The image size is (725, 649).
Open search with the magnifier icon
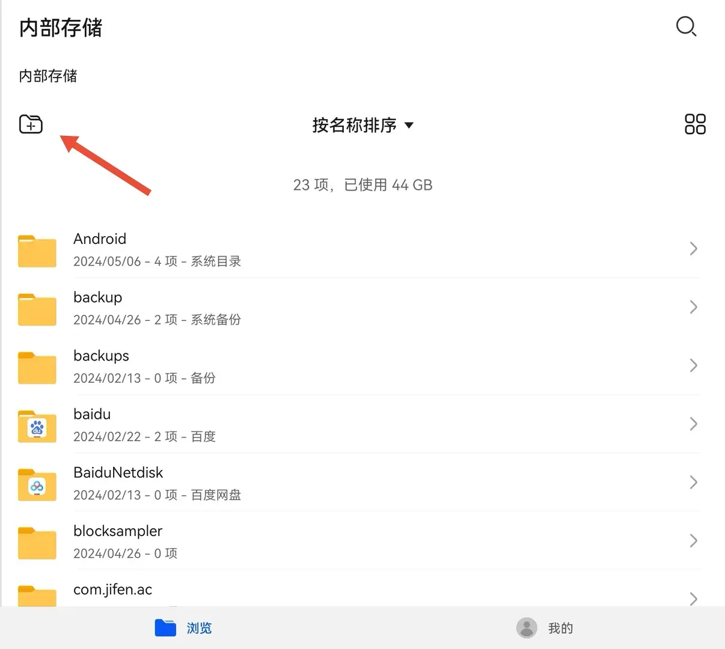(686, 26)
